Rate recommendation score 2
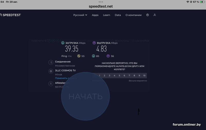Screen dimensions: 206x130 coord(105,76)
